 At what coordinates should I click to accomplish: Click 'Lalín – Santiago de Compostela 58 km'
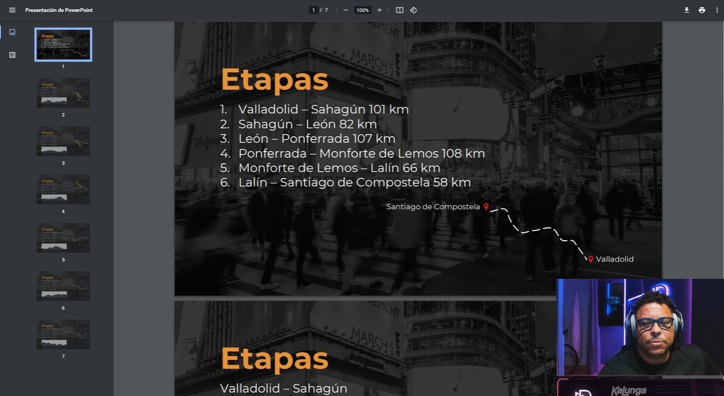[x=345, y=182]
